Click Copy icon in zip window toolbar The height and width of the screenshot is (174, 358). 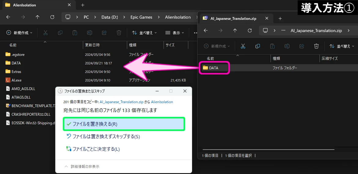point(258,46)
